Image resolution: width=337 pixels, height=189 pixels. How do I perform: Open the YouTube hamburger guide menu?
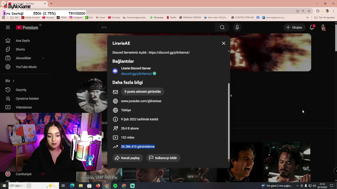pos(8,27)
